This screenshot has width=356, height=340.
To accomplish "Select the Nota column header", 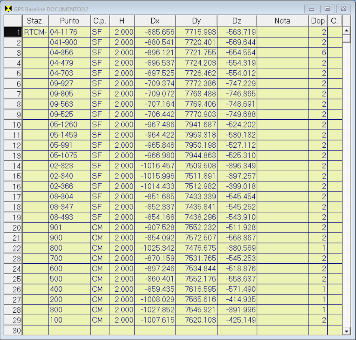I will coord(283,21).
